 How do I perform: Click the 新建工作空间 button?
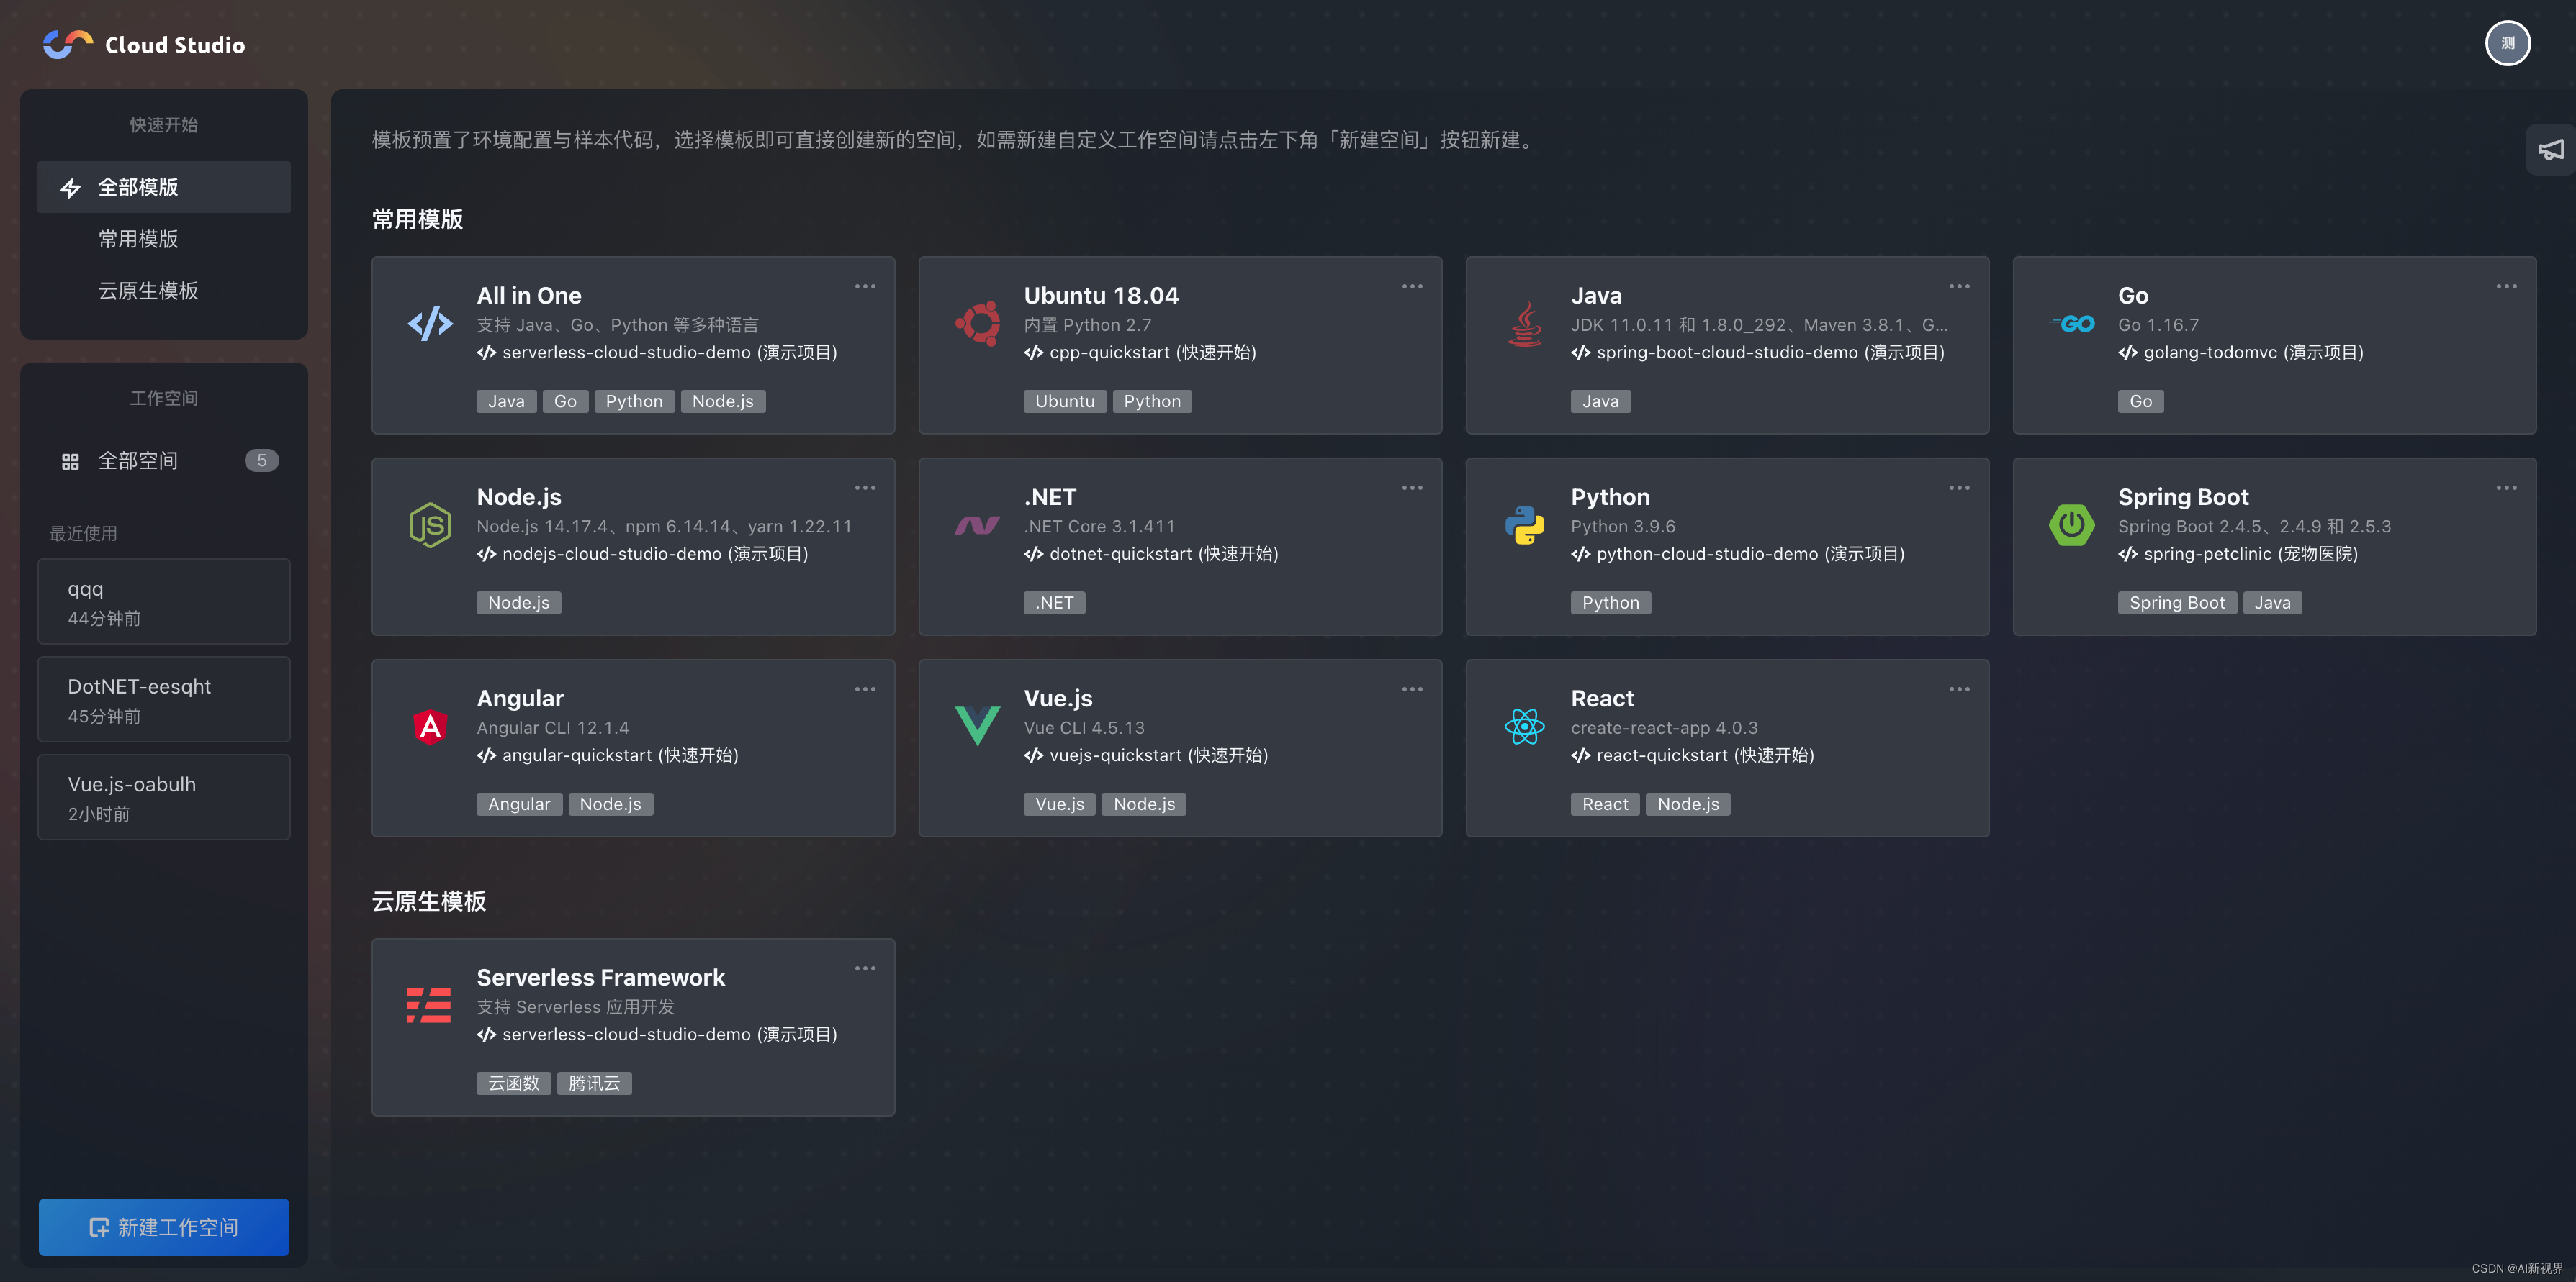(x=164, y=1227)
